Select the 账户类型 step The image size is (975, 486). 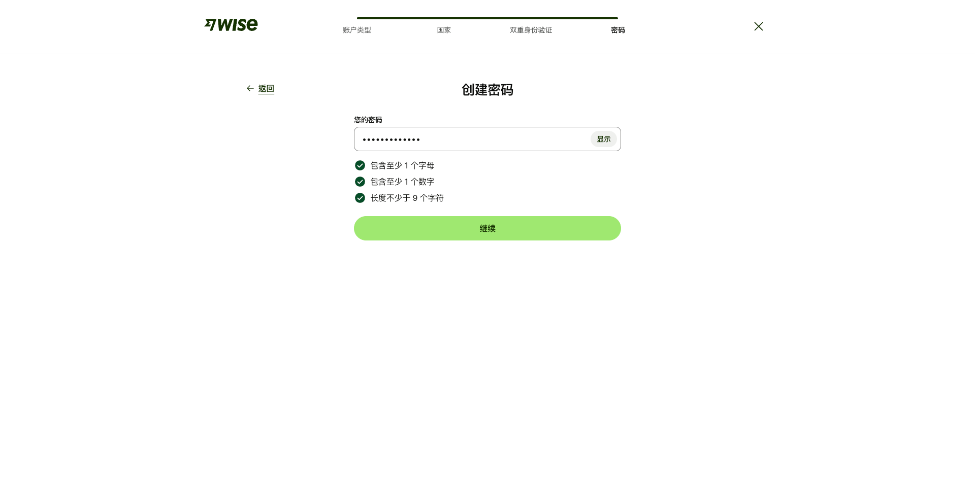(357, 30)
